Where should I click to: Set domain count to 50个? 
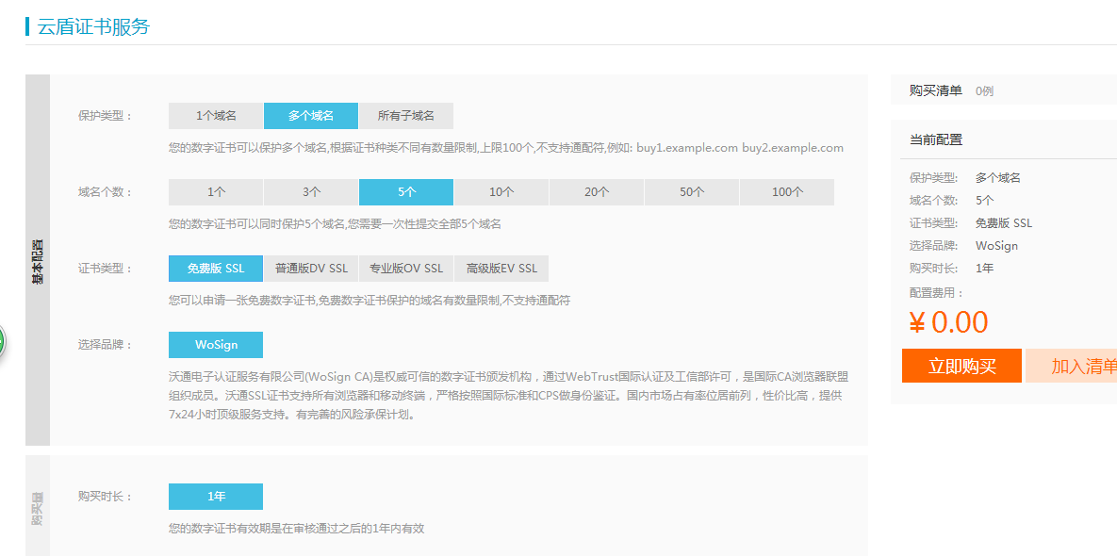point(692,192)
